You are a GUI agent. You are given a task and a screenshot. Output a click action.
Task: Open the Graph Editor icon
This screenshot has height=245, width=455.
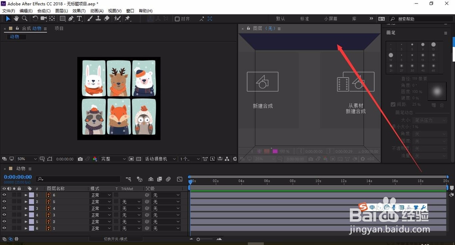tap(180, 179)
